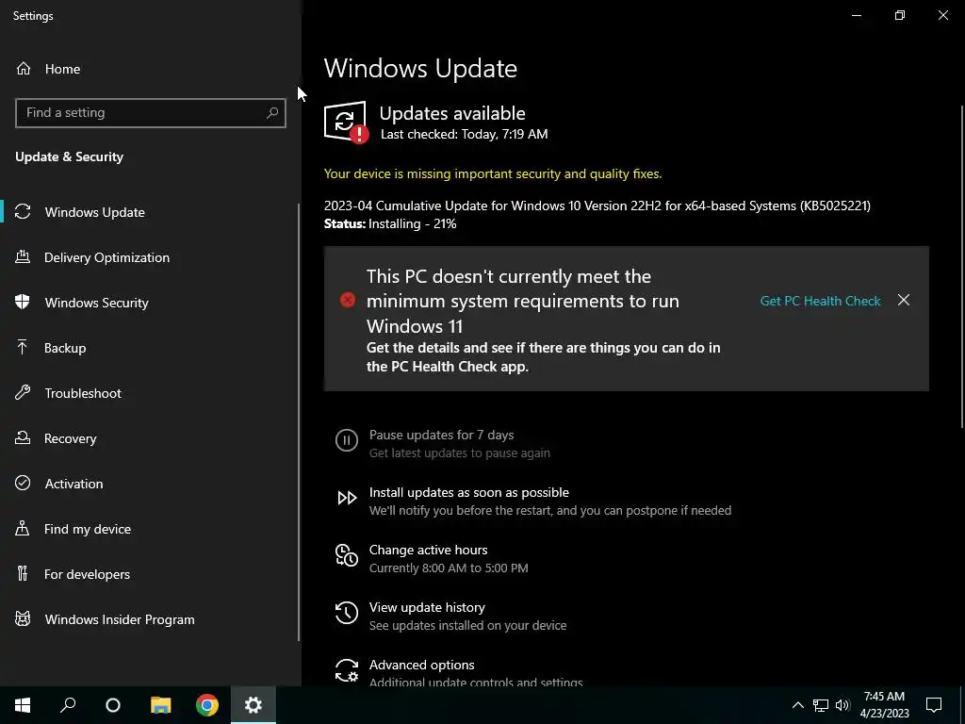Viewport: 965px width, 724px height.
Task: Open taskbar search magnifier
Action: pyautogui.click(x=68, y=705)
